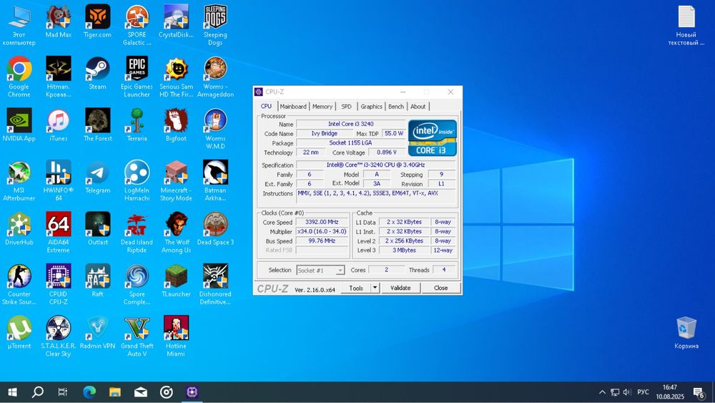Click the CPU-Z taskbar button

point(192,392)
